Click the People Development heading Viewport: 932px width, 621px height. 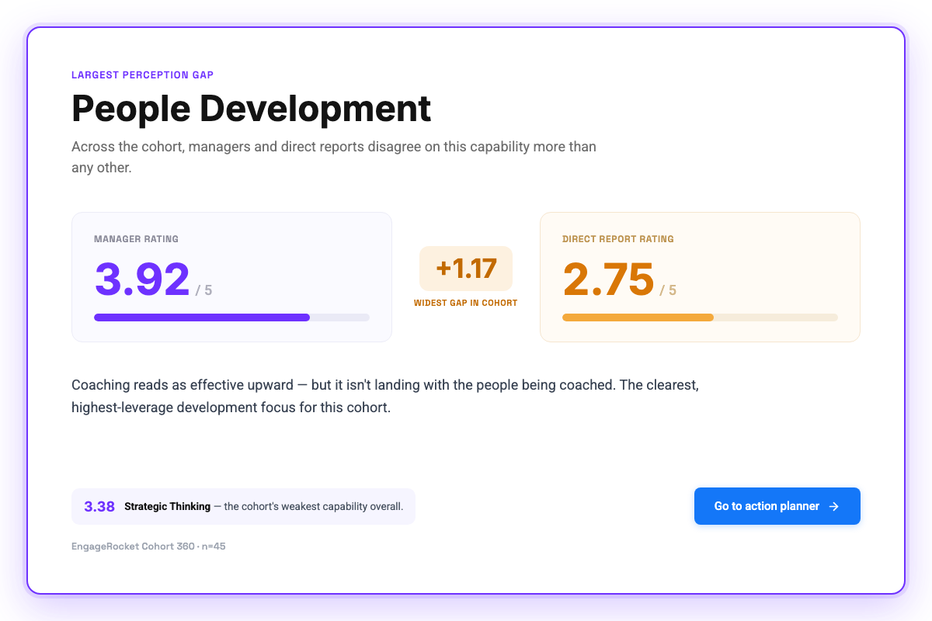pos(251,108)
